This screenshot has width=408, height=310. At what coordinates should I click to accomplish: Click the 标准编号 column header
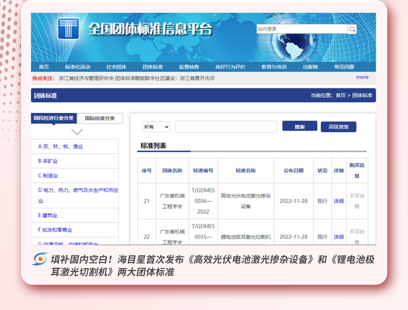(x=203, y=171)
